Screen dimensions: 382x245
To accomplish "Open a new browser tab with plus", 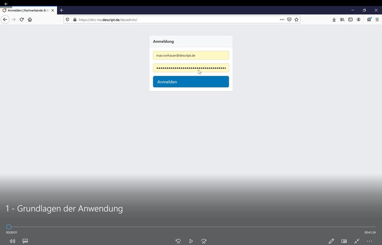I will click(61, 10).
